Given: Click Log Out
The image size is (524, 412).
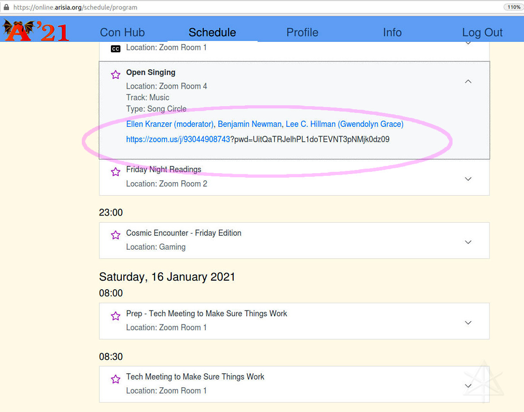Looking at the screenshot, I should [x=482, y=32].
